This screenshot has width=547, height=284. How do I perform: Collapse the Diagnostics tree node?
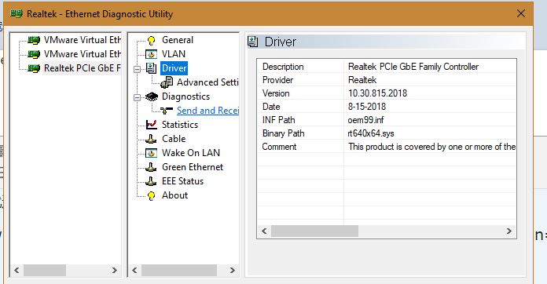tap(137, 97)
